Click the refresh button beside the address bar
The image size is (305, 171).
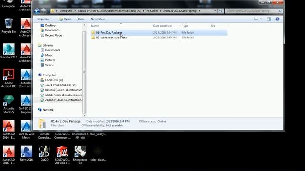coord(221,11)
